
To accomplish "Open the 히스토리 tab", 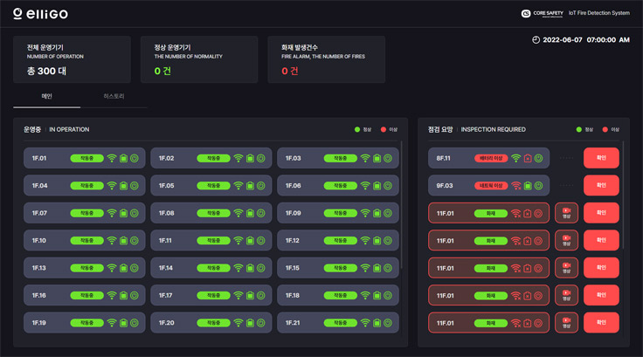I will [x=114, y=96].
